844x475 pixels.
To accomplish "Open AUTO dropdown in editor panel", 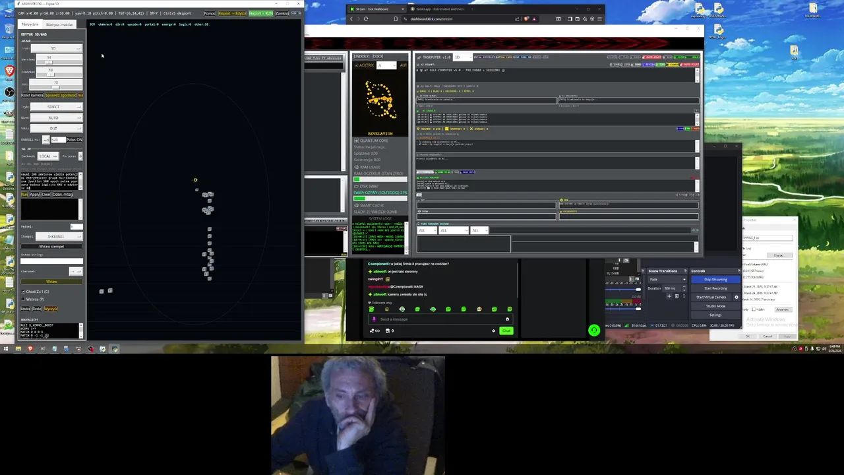I will [57, 117].
